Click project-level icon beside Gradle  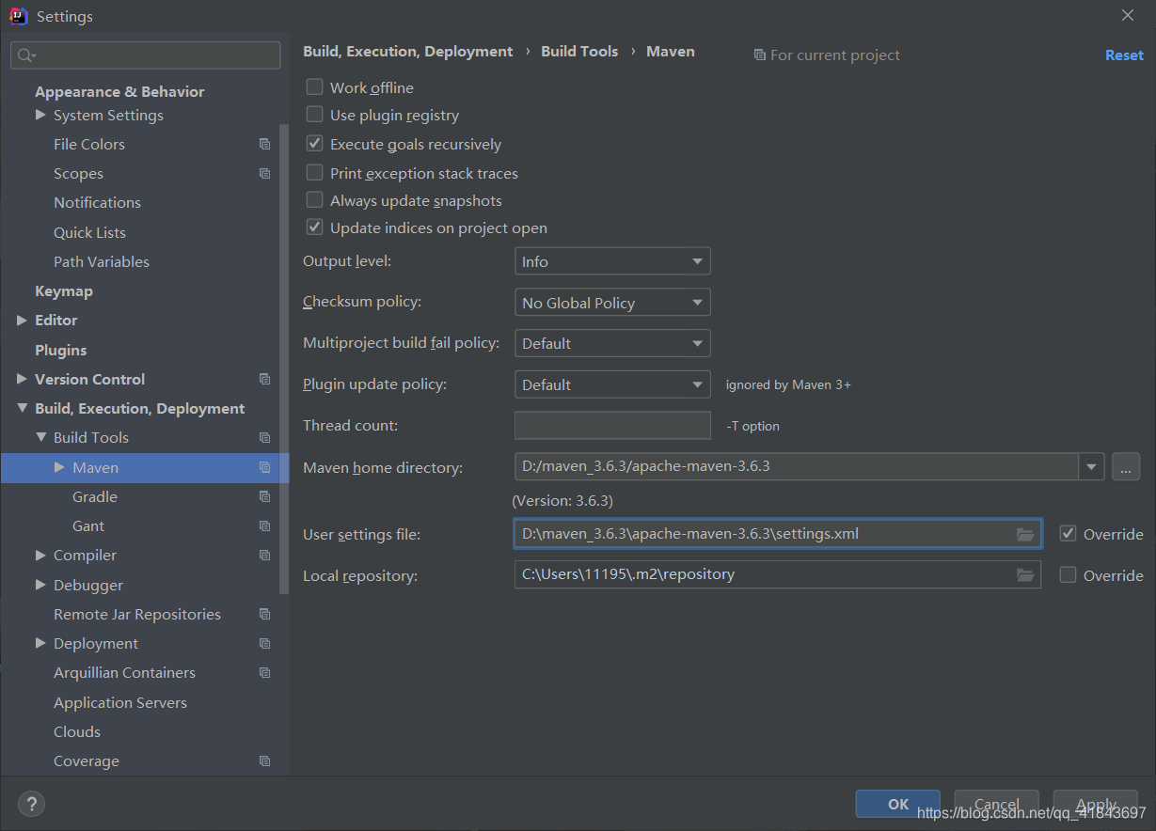click(264, 496)
